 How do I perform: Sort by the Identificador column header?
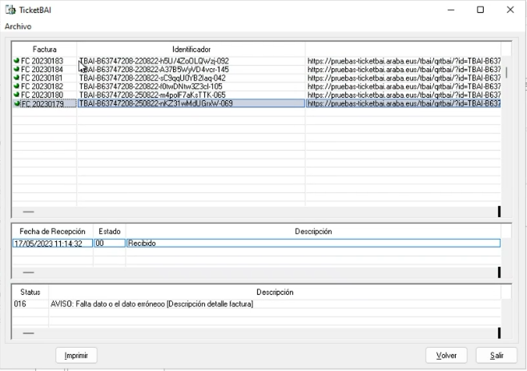click(191, 50)
